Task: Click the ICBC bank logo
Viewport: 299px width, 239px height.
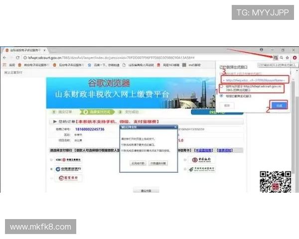Action: [68, 160]
